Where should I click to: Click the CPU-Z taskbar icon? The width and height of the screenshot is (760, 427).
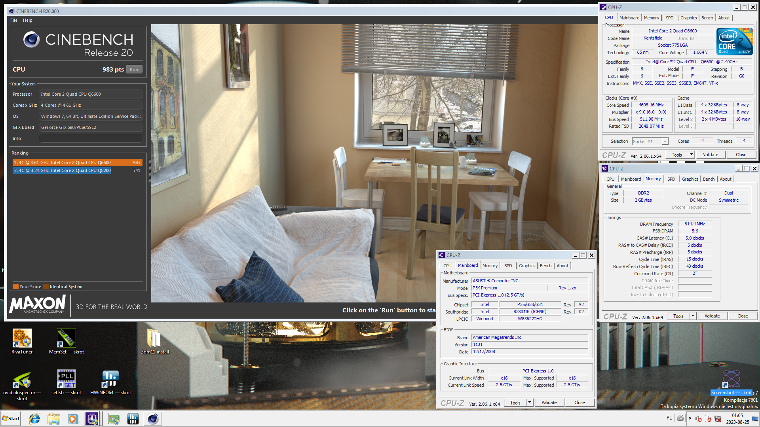[92, 419]
